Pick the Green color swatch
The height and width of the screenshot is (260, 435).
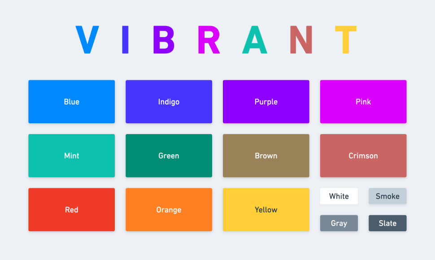[169, 156]
